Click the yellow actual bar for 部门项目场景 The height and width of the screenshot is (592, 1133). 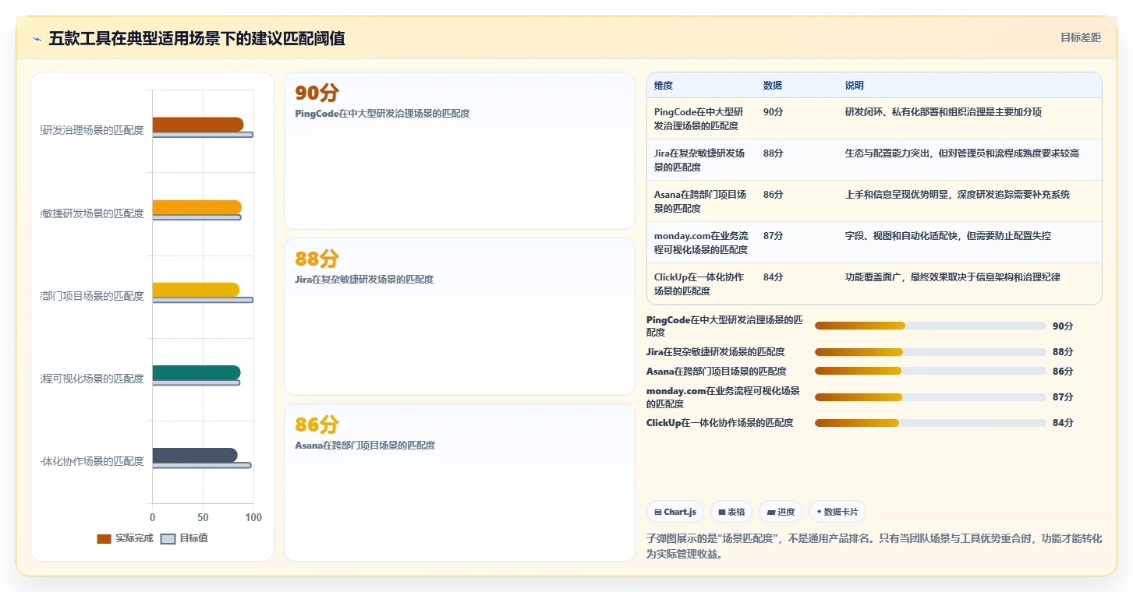(196, 290)
